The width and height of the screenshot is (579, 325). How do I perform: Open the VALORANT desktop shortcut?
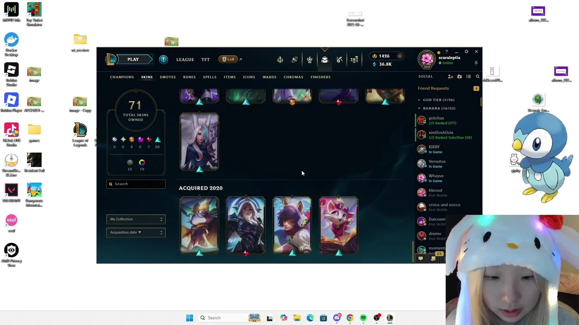point(11,193)
